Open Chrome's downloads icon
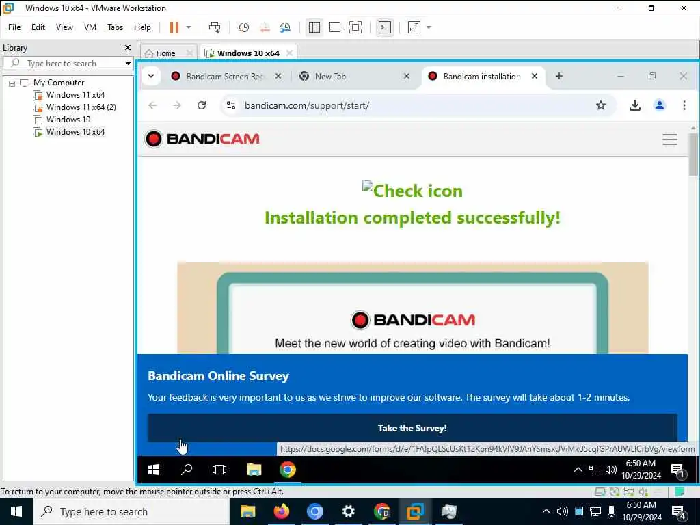Image resolution: width=700 pixels, height=525 pixels. (x=635, y=105)
